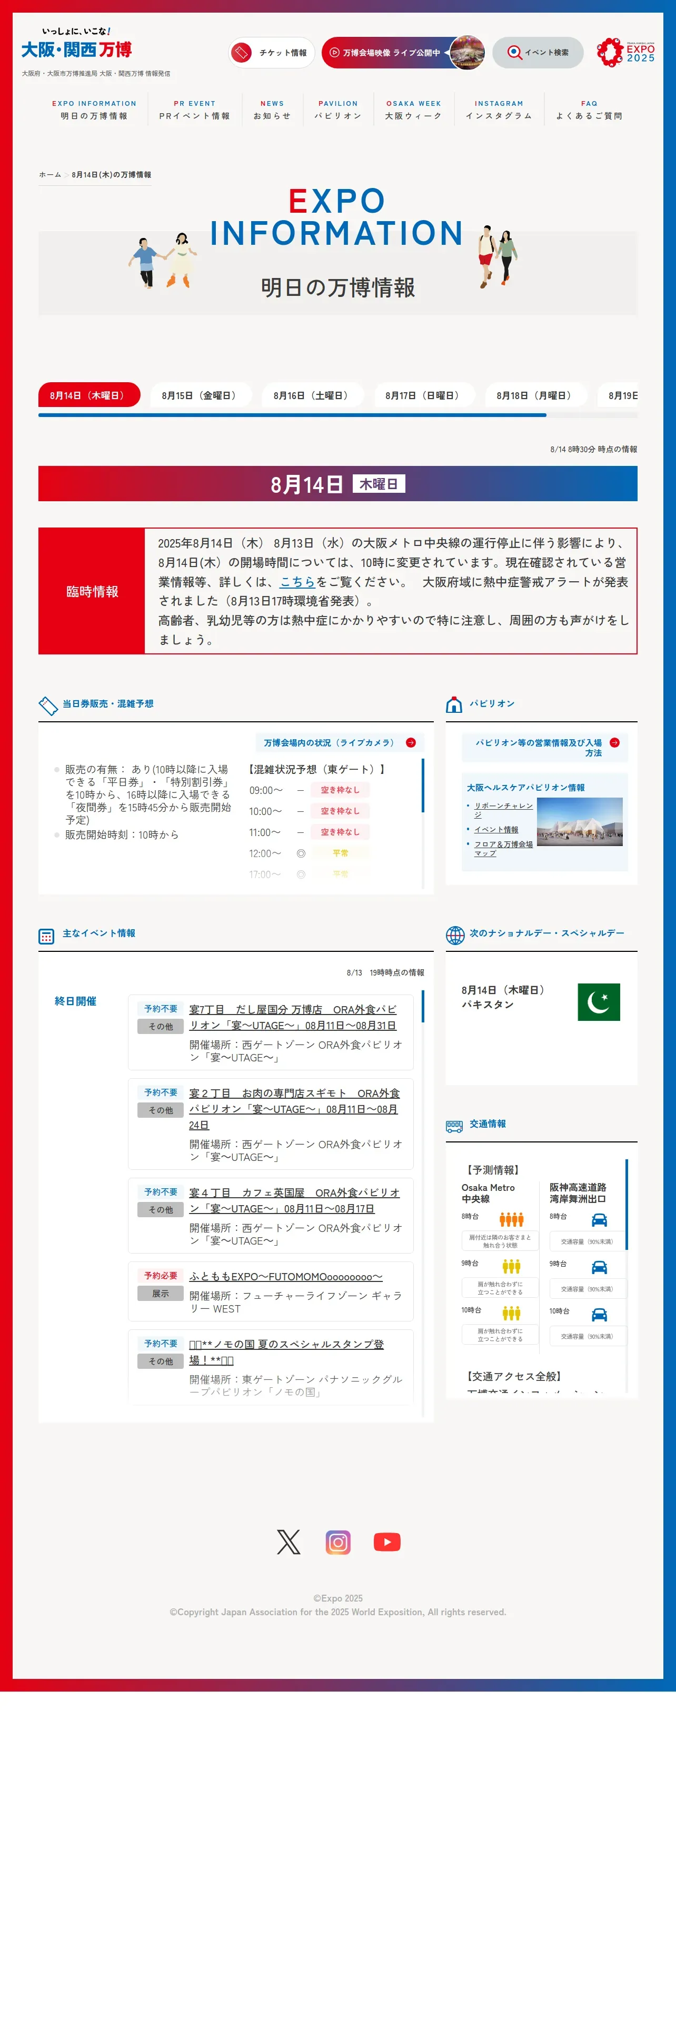The image size is (676, 2028).
Task: Click red arrow beside パビリオン等の営業情報
Action: coord(614,742)
